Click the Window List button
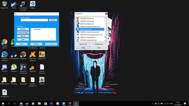The image size is (189, 106). tap(99, 44)
